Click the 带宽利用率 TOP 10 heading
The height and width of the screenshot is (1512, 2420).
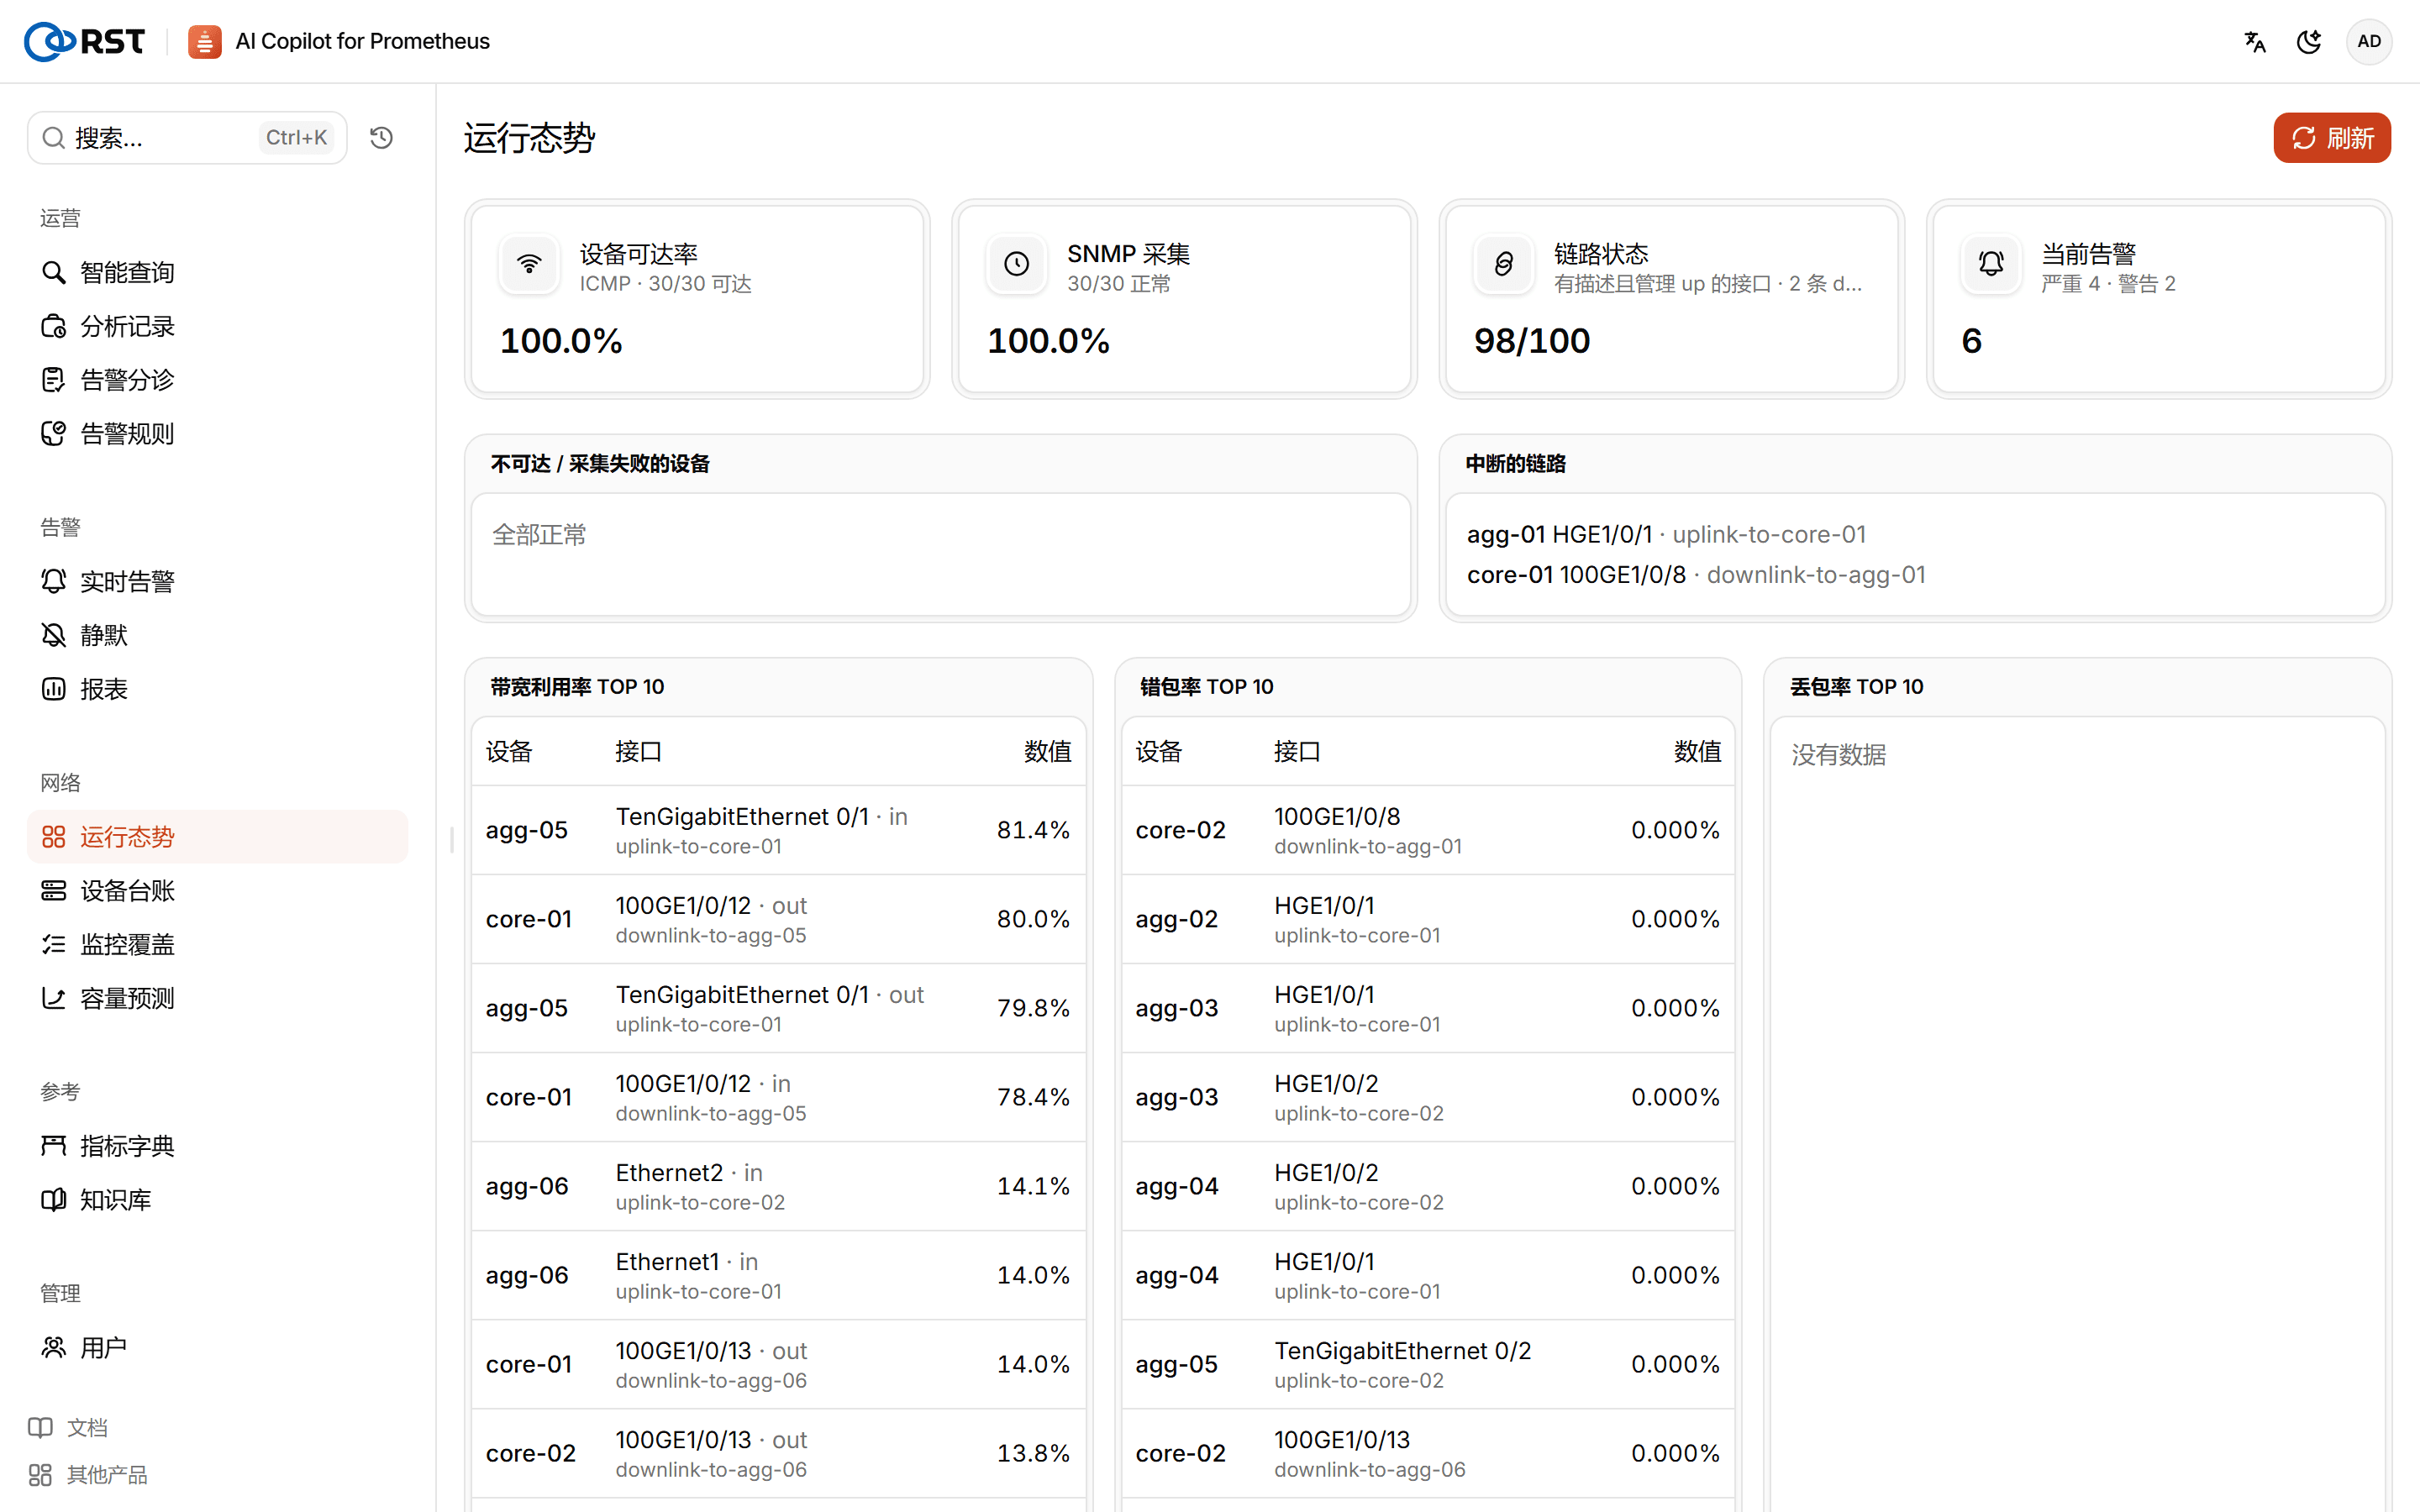577,687
